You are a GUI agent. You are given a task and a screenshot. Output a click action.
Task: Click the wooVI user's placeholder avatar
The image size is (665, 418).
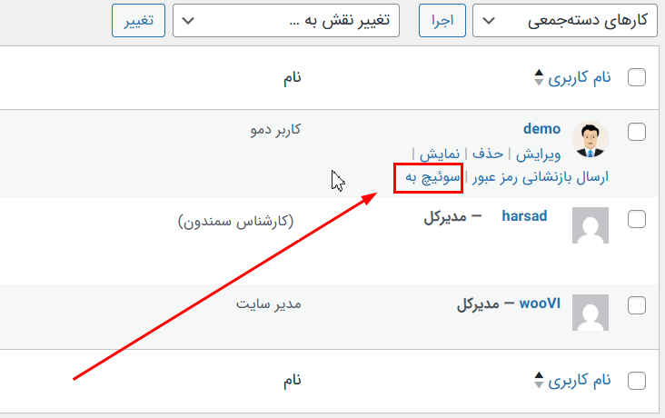point(591,311)
